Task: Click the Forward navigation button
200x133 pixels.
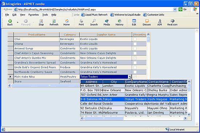Action: point(26,23)
